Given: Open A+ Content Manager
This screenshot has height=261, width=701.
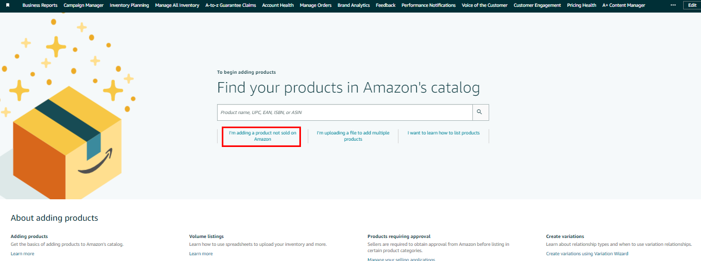Looking at the screenshot, I should pos(623,5).
